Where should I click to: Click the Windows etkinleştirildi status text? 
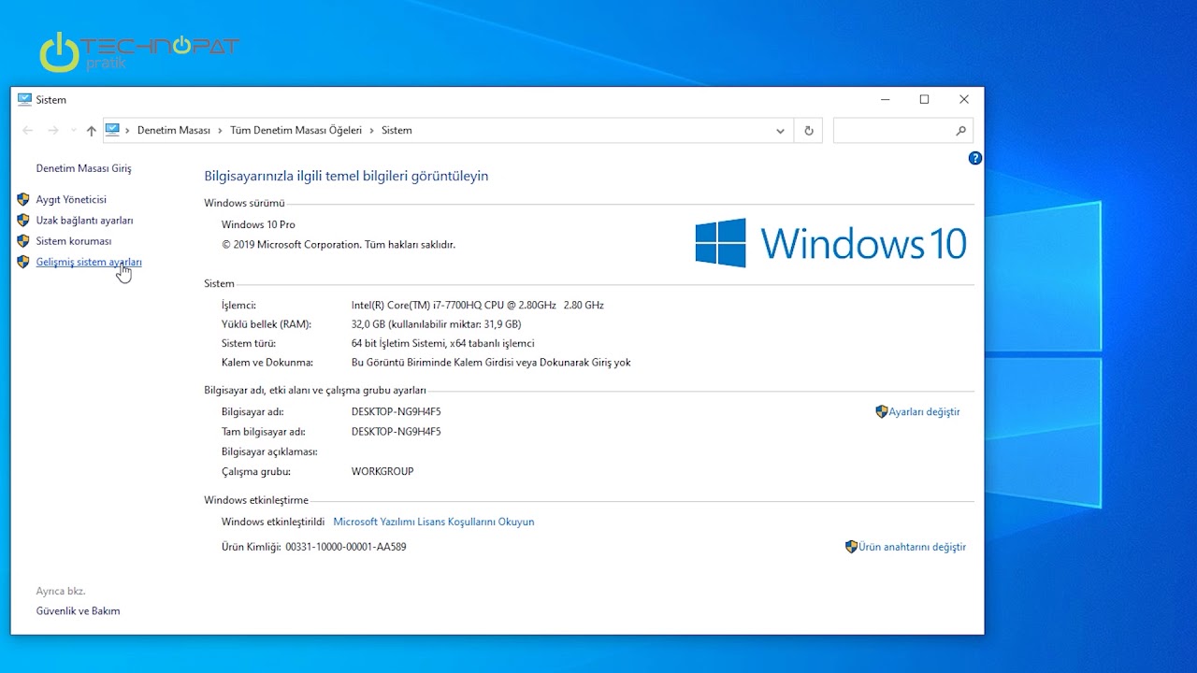273,522
